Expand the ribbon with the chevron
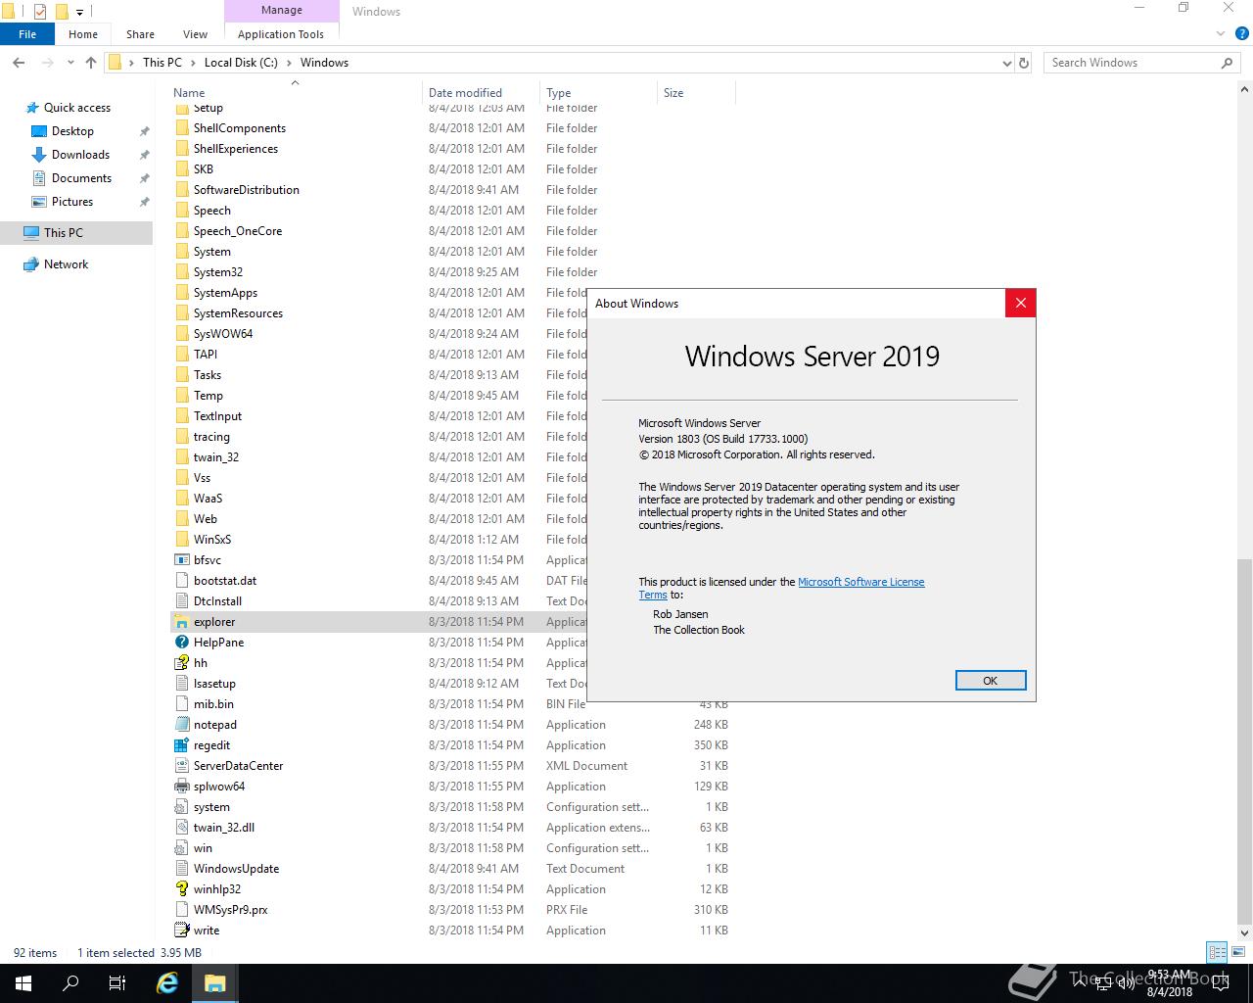The width and height of the screenshot is (1253, 1003). click(x=1220, y=34)
